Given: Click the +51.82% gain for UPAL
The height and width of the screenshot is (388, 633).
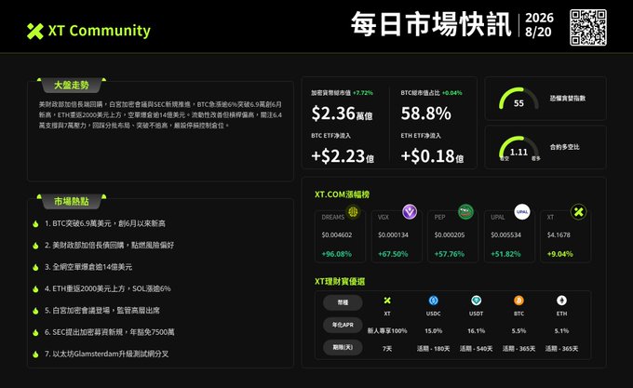Looking at the screenshot, I should click(x=505, y=254).
